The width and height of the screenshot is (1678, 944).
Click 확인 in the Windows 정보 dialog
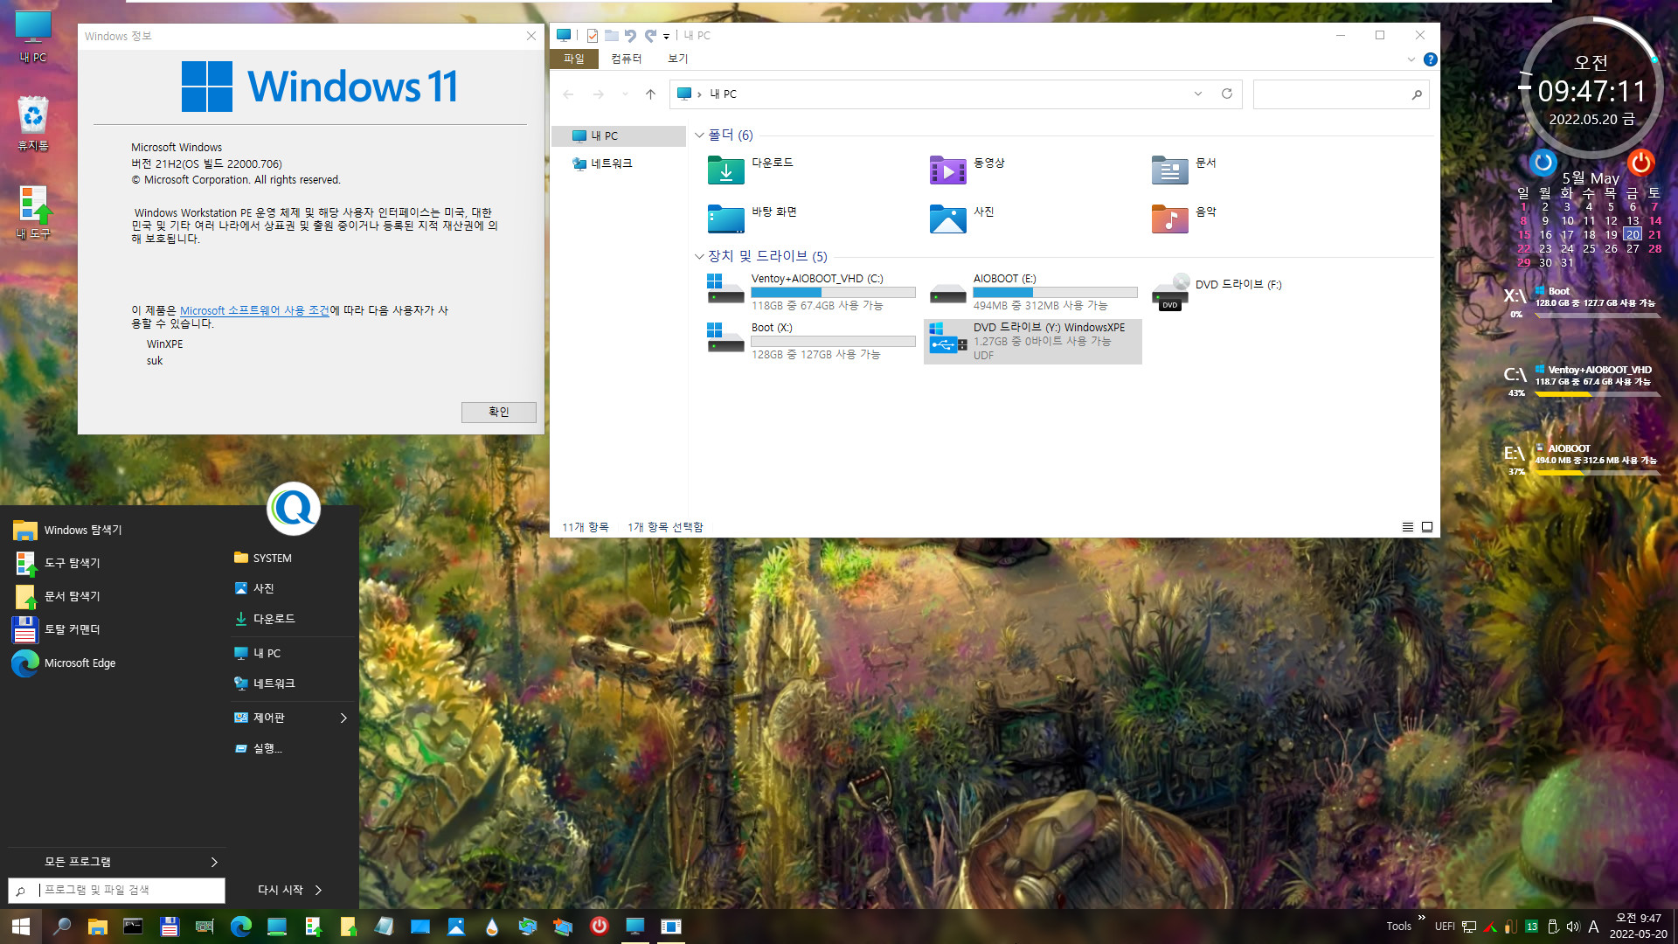[x=498, y=412]
